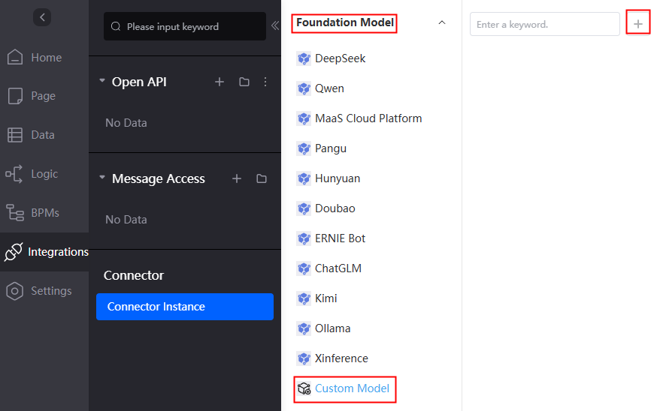This screenshot has height=411, width=654.
Task: Create Message Access folder icon
Action: [262, 178]
